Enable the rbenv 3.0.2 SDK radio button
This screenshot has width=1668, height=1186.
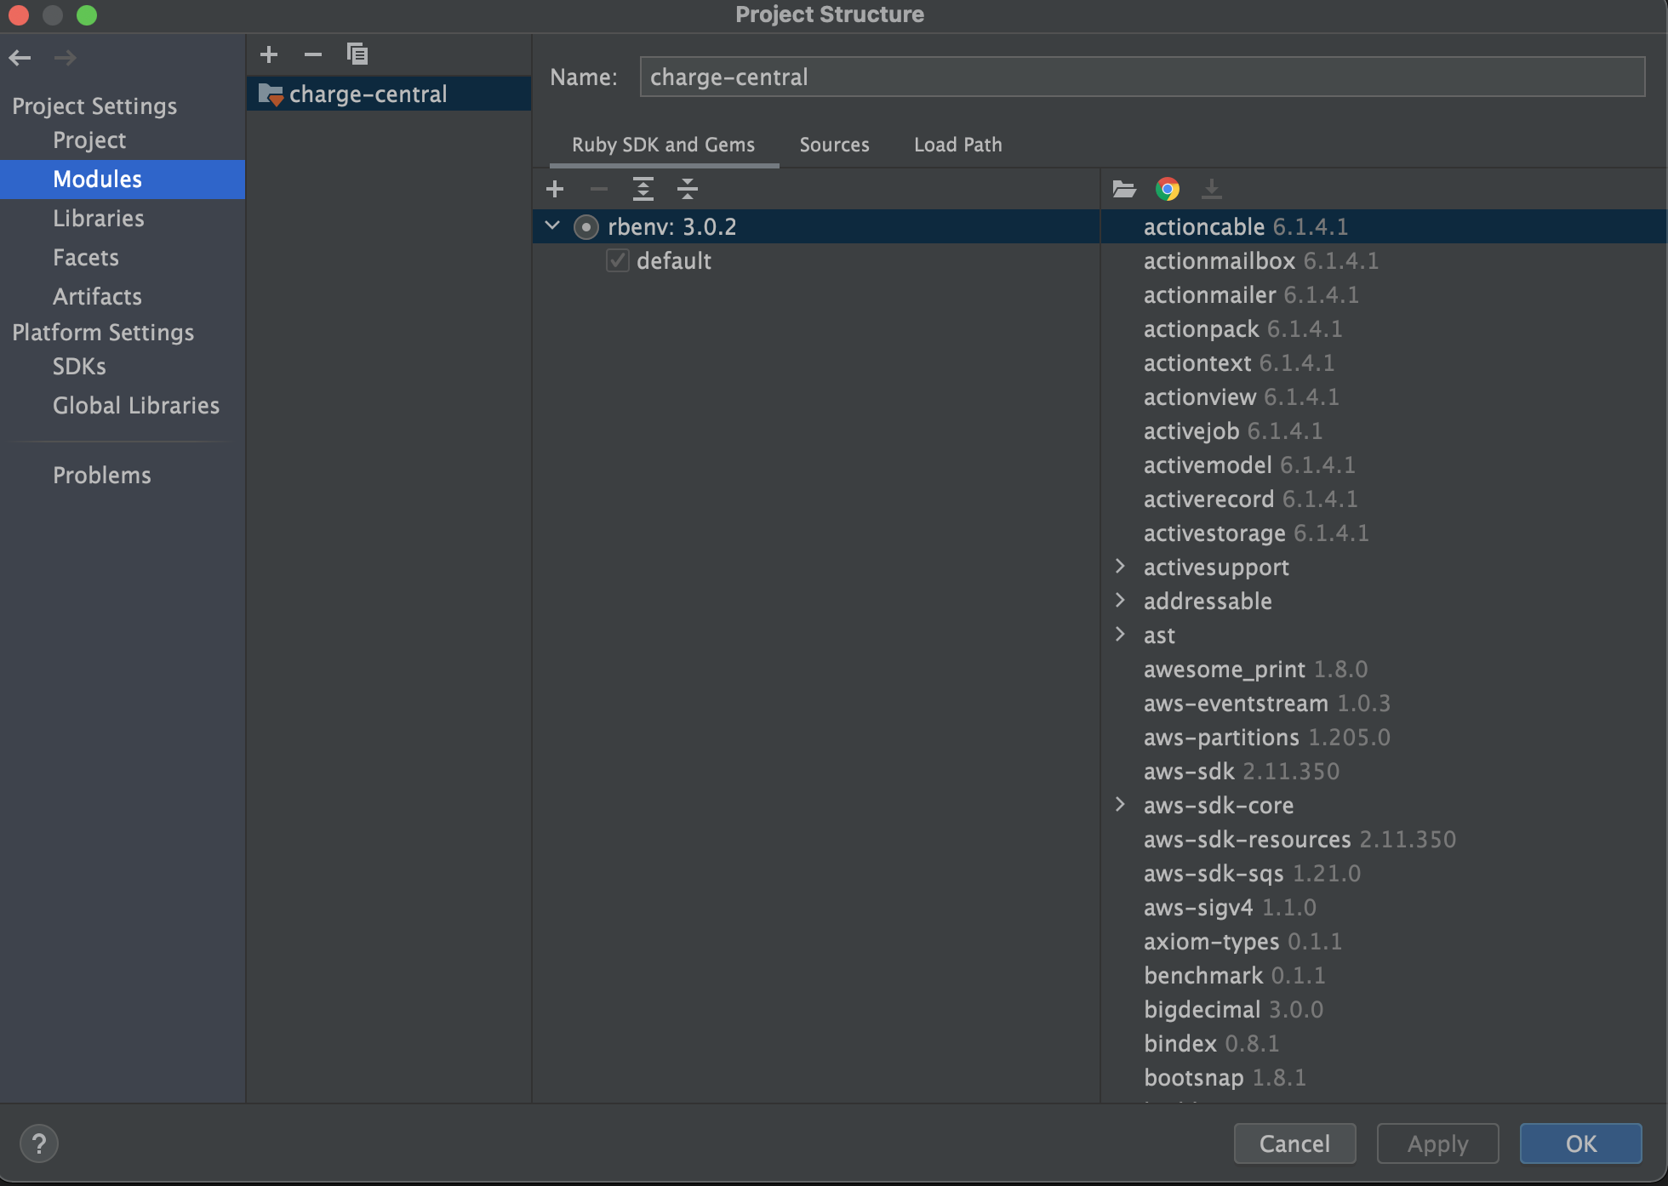(x=586, y=227)
